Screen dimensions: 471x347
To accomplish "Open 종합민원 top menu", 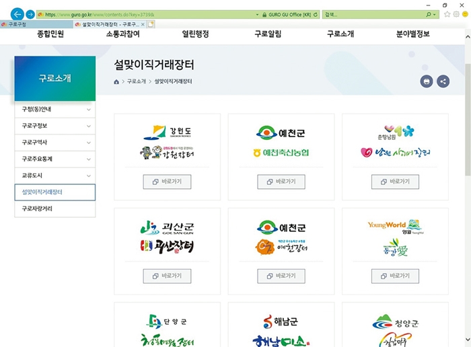I will 50,34.
